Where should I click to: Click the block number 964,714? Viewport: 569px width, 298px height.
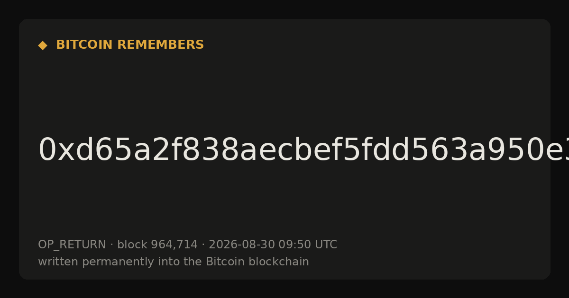pos(174,245)
